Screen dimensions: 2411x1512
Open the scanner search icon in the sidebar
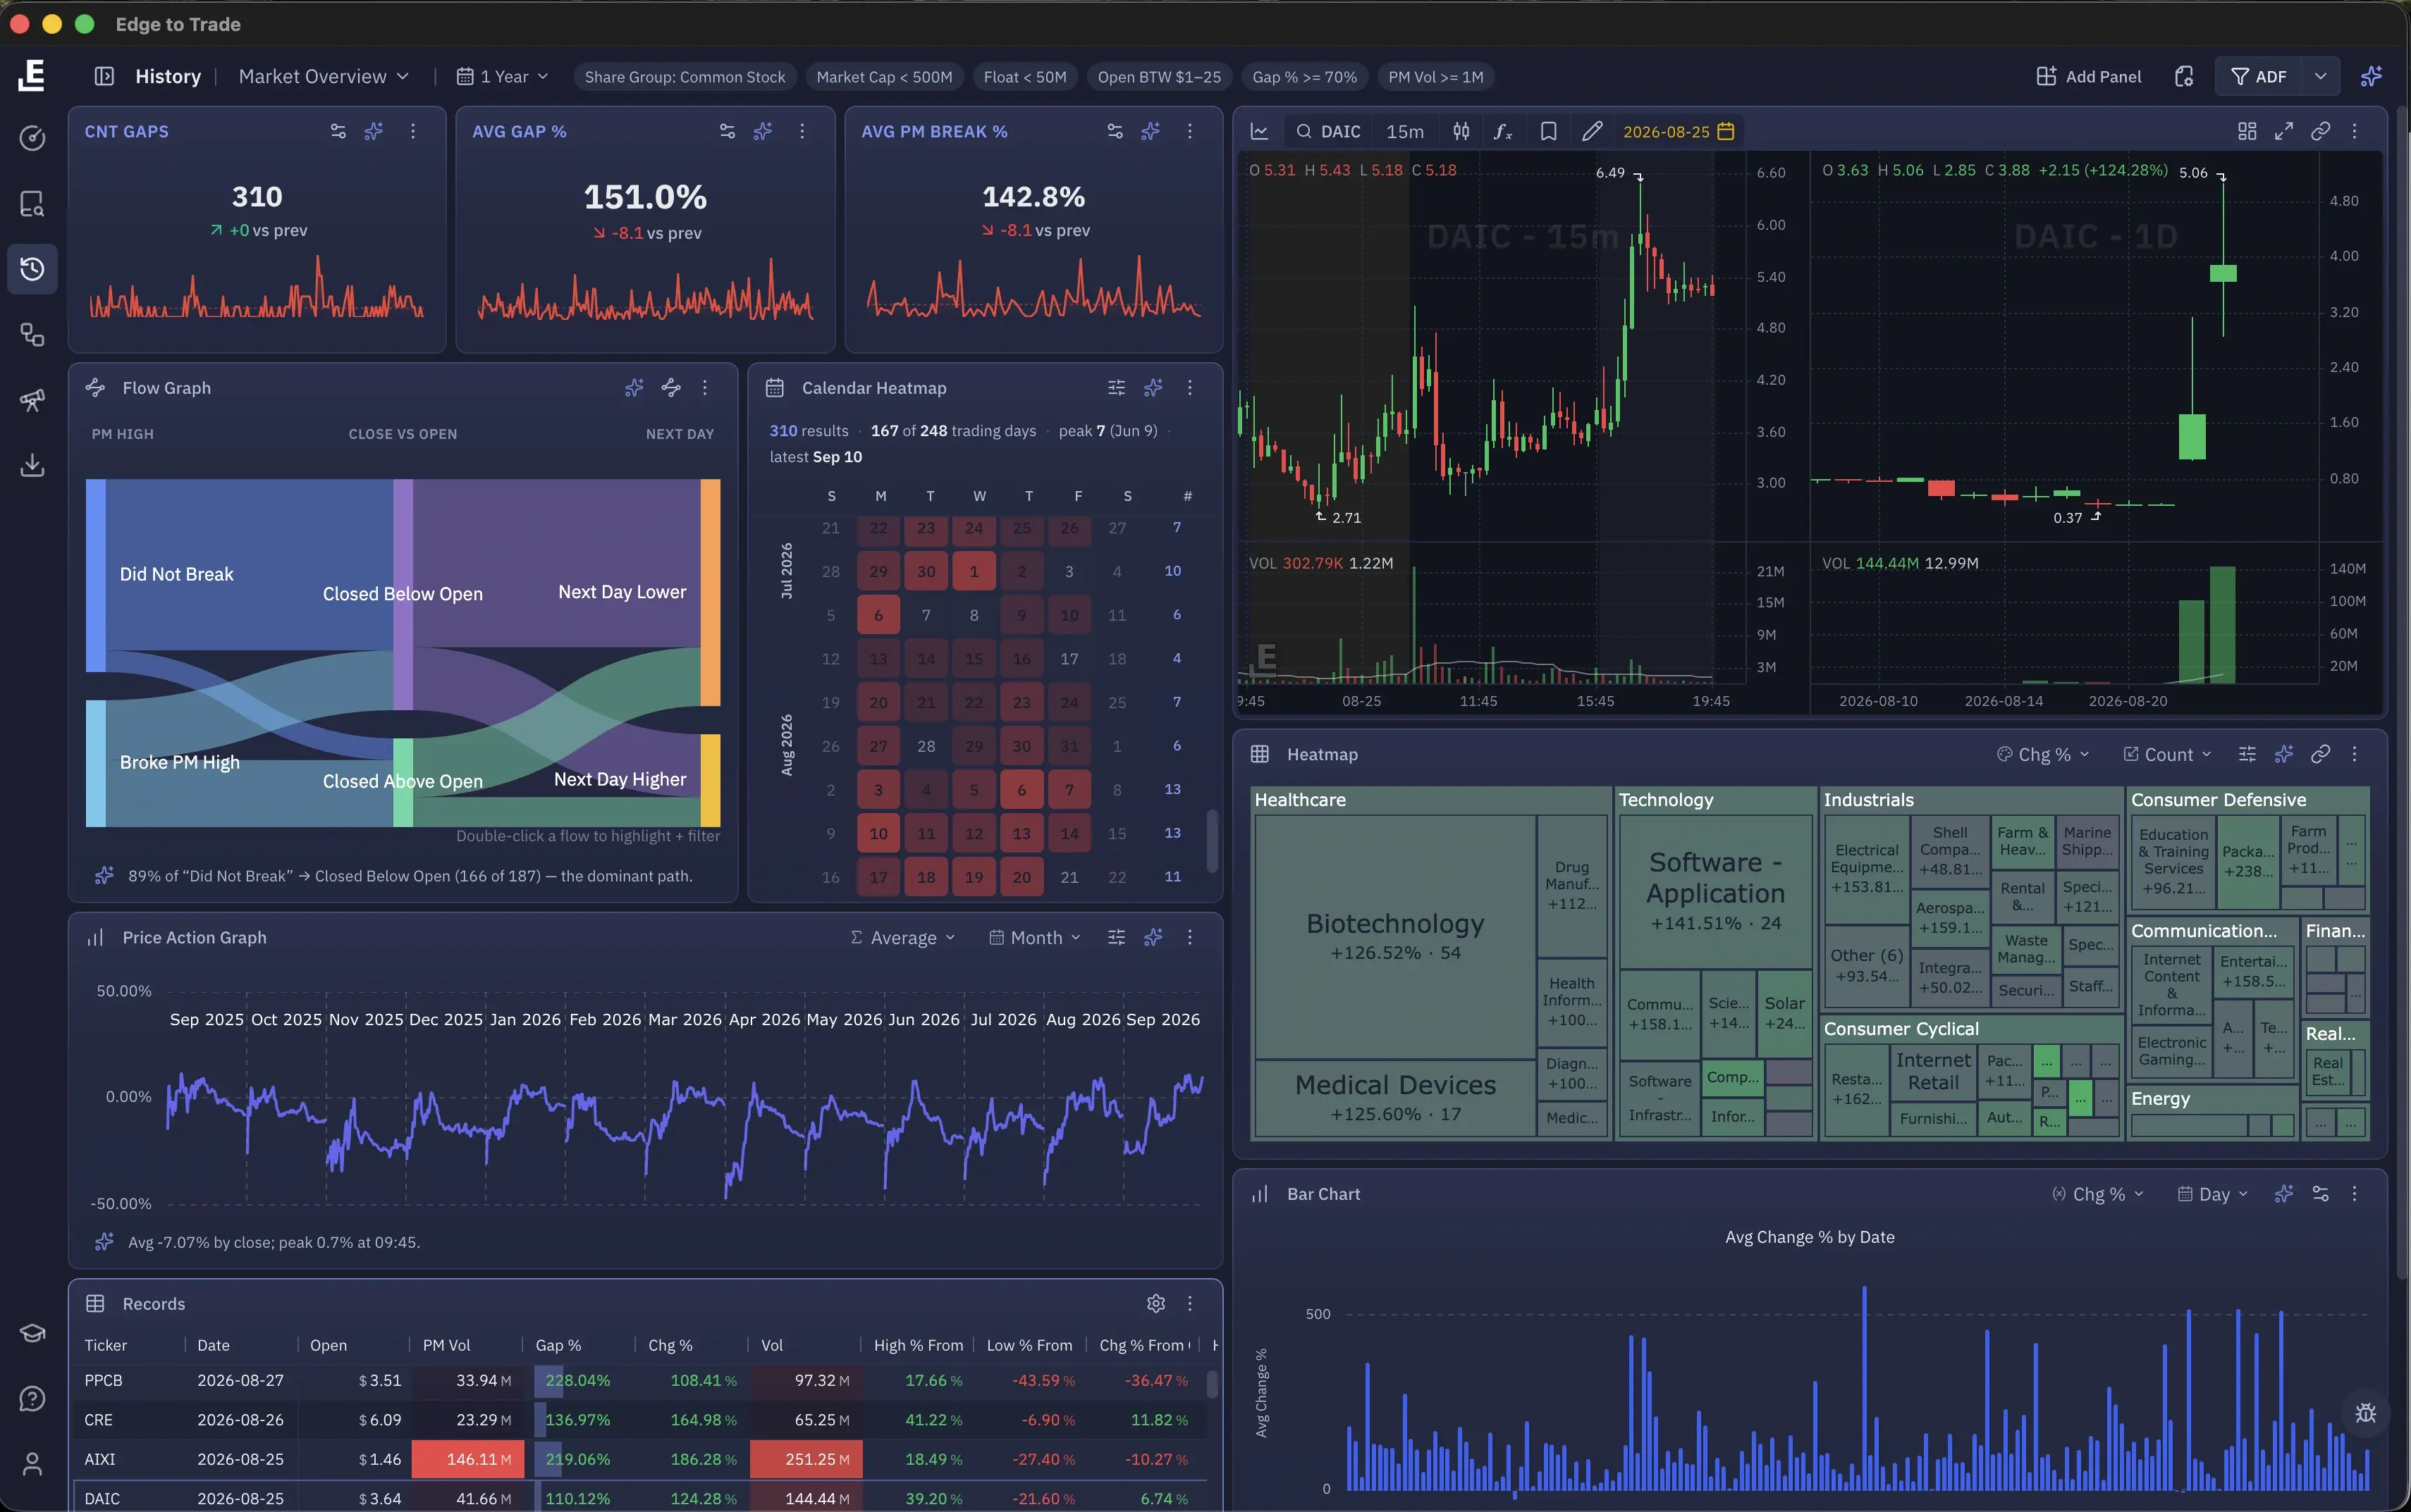(x=32, y=204)
